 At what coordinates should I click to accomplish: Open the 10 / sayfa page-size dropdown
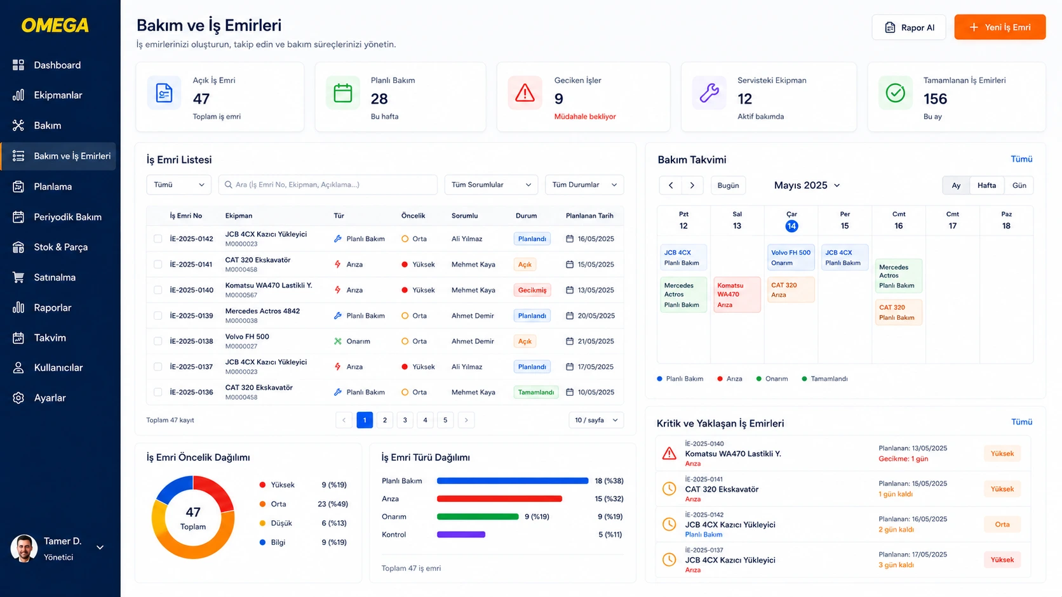pyautogui.click(x=596, y=420)
